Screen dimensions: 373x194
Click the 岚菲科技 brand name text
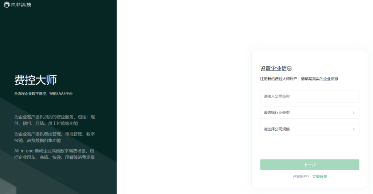coord(21,5)
